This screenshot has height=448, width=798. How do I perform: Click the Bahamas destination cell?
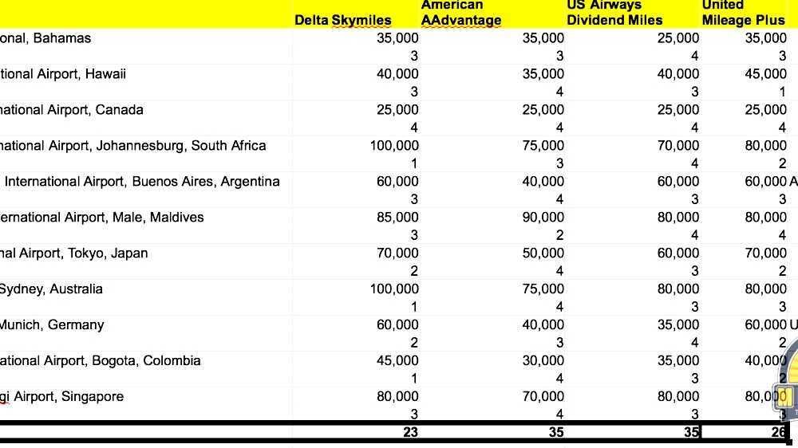tap(46, 38)
